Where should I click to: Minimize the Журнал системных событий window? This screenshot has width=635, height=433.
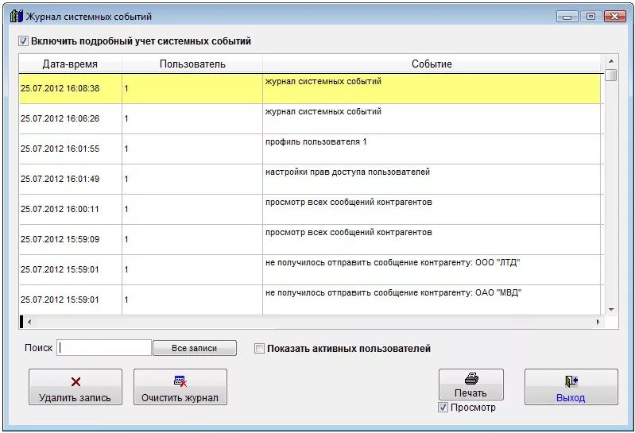click(567, 17)
